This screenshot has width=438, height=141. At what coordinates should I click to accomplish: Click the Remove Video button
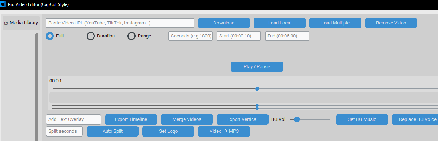coord(391,23)
